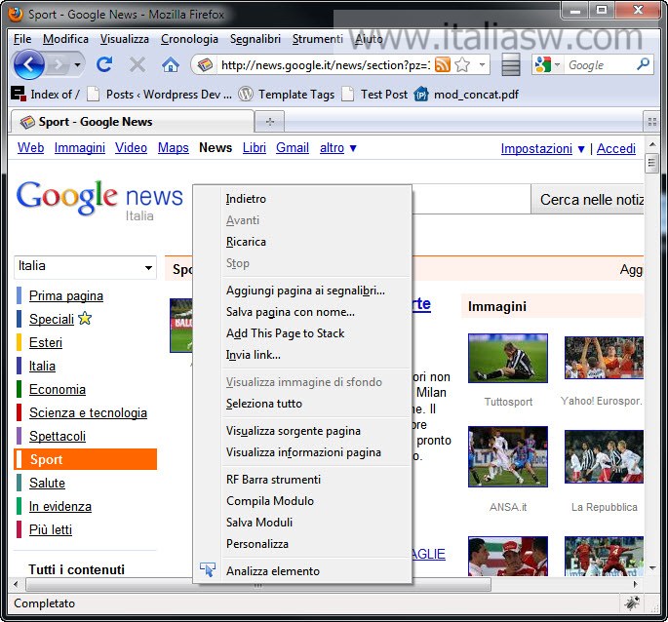Image resolution: width=668 pixels, height=622 pixels.
Task: Click the site favicon in address bar
Action: 205,65
